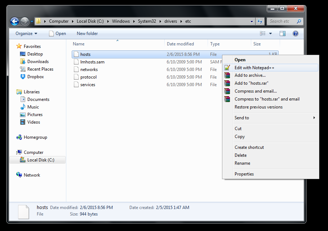Open the address bar history dropdown

252,21
